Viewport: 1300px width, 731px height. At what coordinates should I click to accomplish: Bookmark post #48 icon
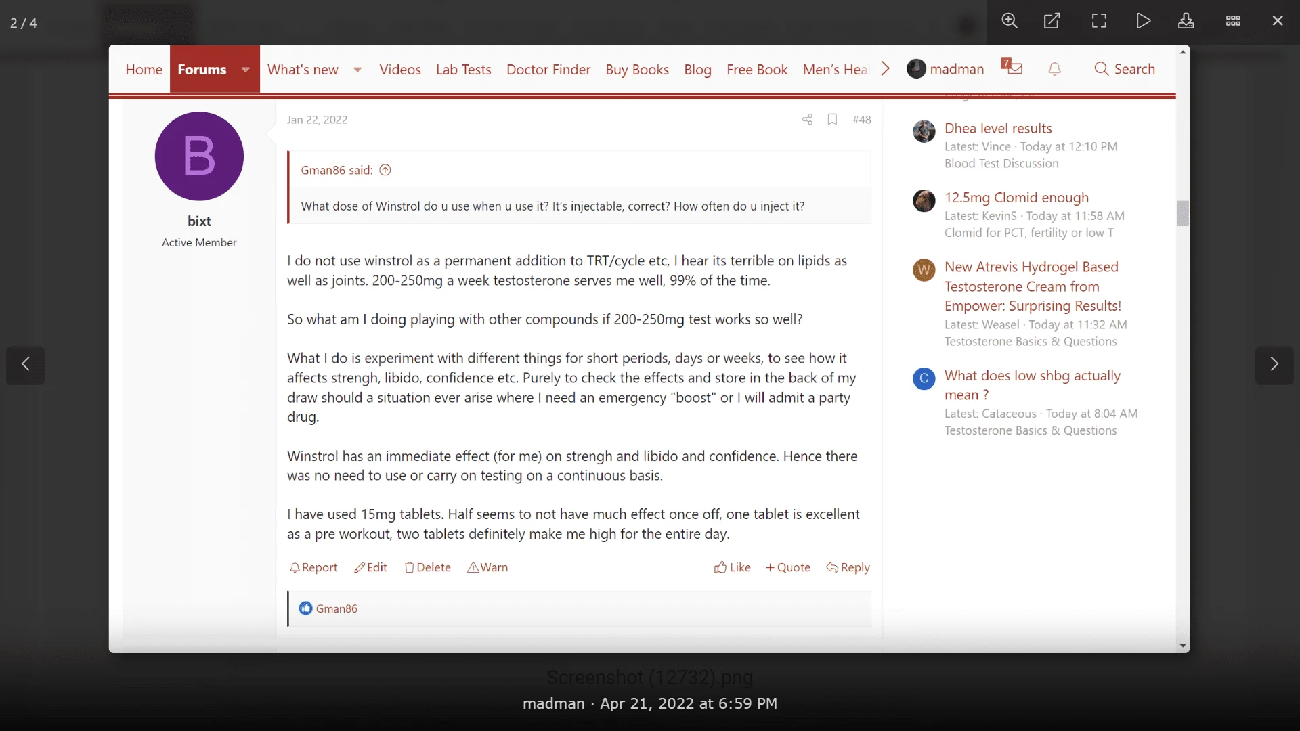point(832,120)
